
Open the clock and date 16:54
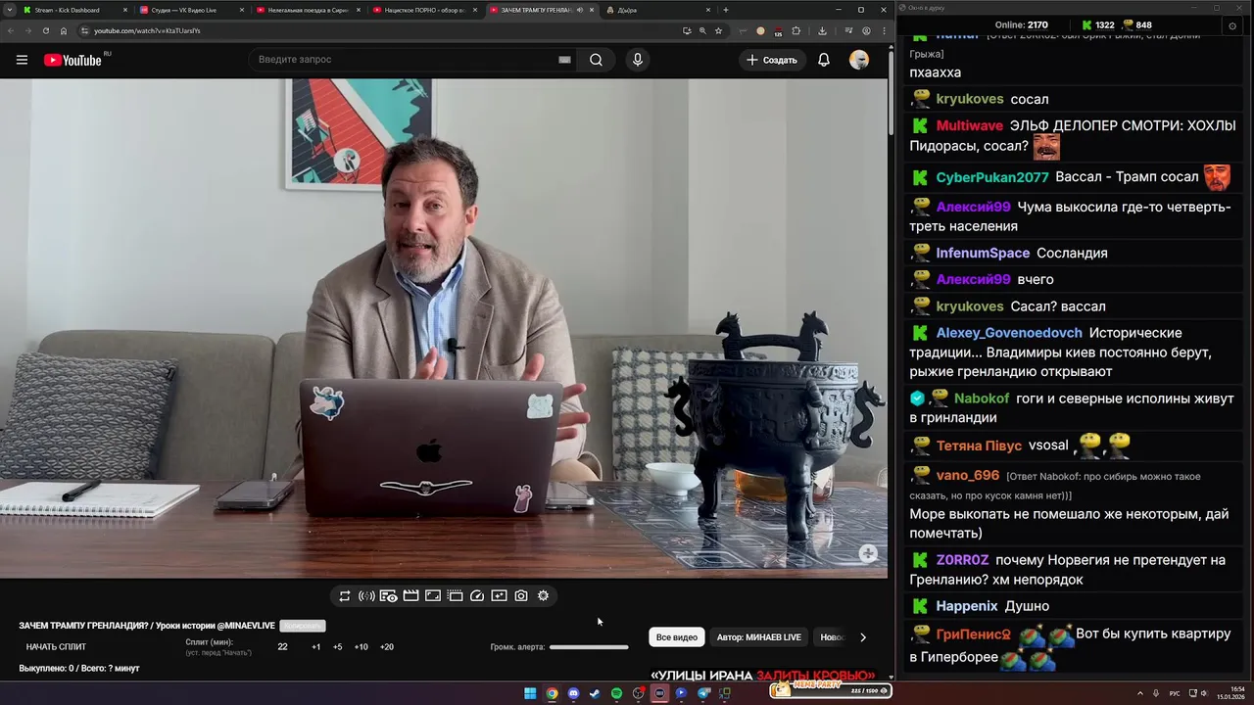pos(1230,693)
